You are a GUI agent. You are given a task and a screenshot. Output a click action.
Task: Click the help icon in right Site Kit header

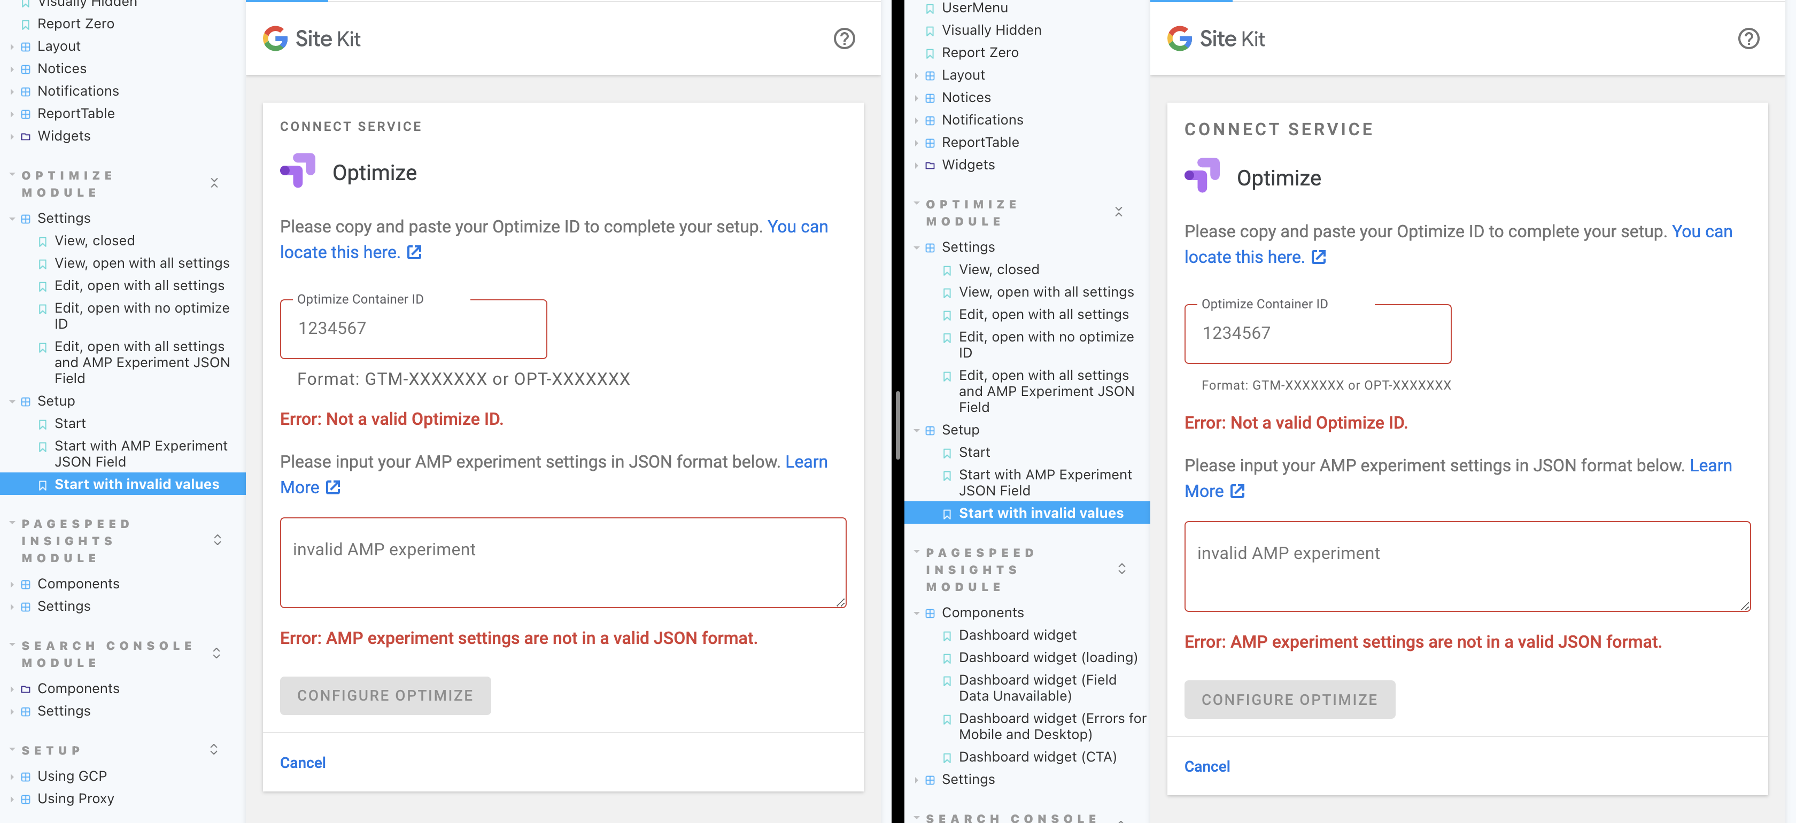click(1748, 38)
